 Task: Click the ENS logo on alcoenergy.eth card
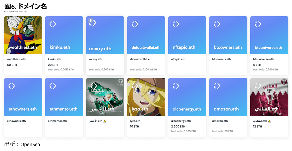point(176,86)
